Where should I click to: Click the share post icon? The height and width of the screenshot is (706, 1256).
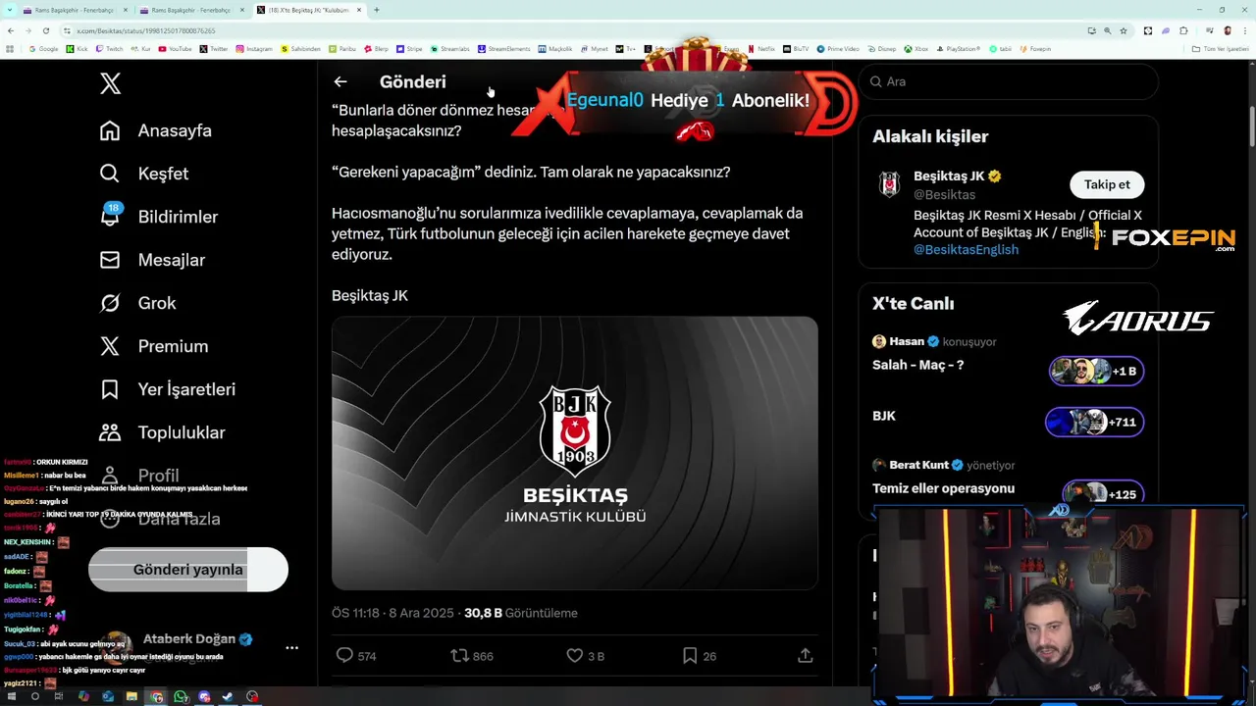[806, 655]
